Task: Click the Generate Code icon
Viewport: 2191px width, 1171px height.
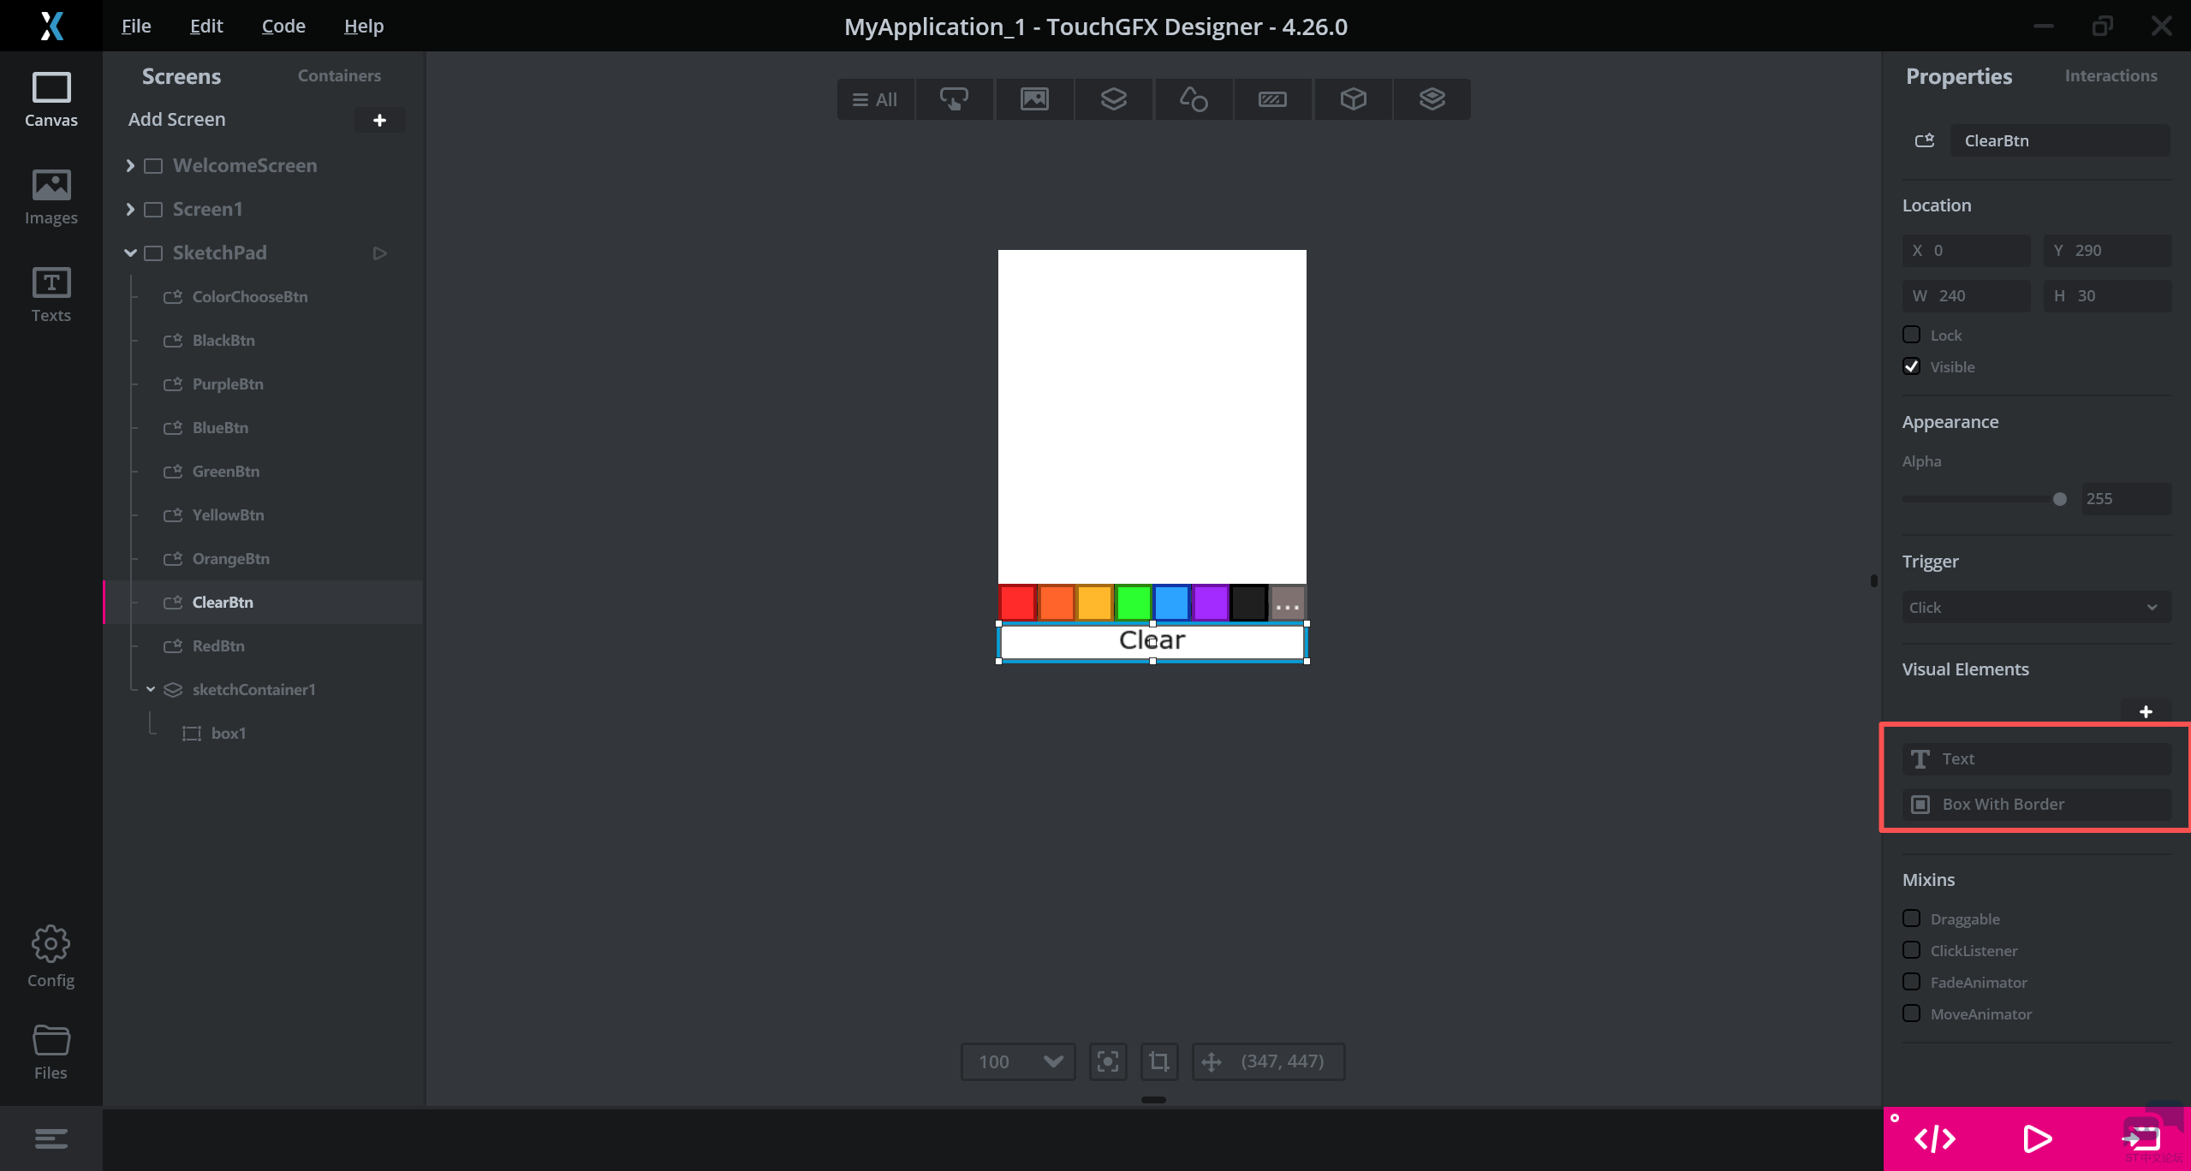Action: click(1934, 1138)
